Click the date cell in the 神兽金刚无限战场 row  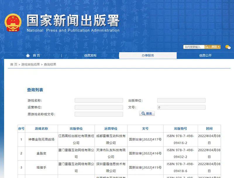[209, 139]
